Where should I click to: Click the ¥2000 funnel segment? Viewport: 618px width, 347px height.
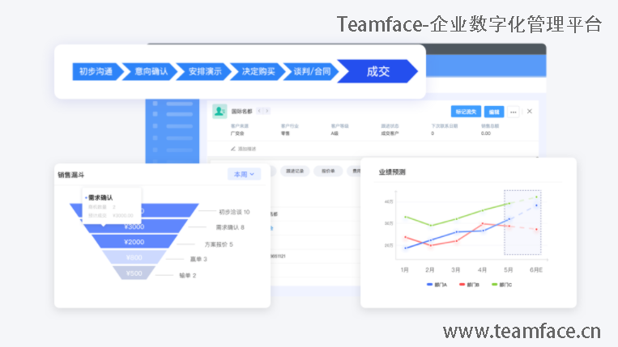pyautogui.click(x=134, y=242)
